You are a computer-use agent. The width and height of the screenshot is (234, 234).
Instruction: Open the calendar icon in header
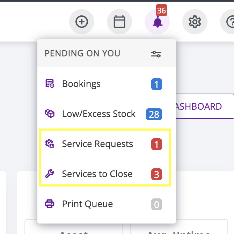119,22
